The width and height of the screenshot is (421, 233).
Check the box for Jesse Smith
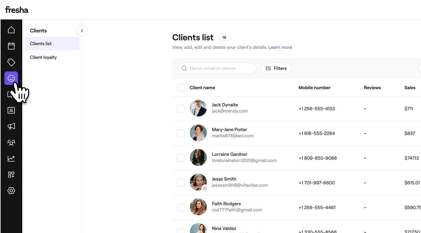pyautogui.click(x=181, y=183)
